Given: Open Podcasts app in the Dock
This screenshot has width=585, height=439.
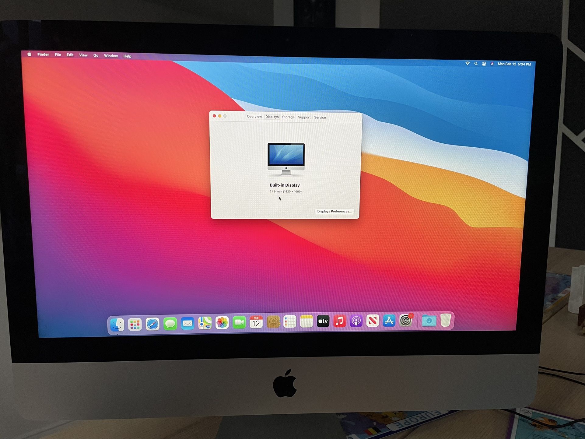Looking at the screenshot, I should (x=356, y=321).
